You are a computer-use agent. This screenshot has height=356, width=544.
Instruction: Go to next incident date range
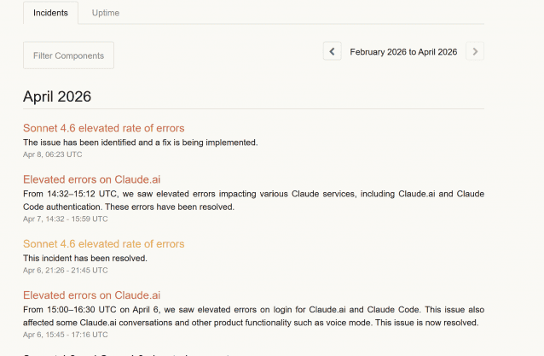(475, 52)
